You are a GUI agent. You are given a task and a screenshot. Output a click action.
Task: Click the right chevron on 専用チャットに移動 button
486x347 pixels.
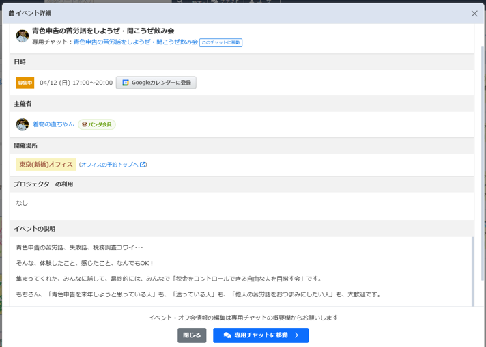[x=297, y=335]
